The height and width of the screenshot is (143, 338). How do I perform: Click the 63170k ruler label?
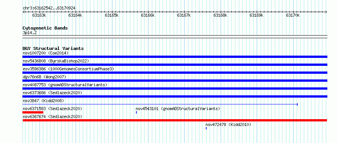point(293,16)
